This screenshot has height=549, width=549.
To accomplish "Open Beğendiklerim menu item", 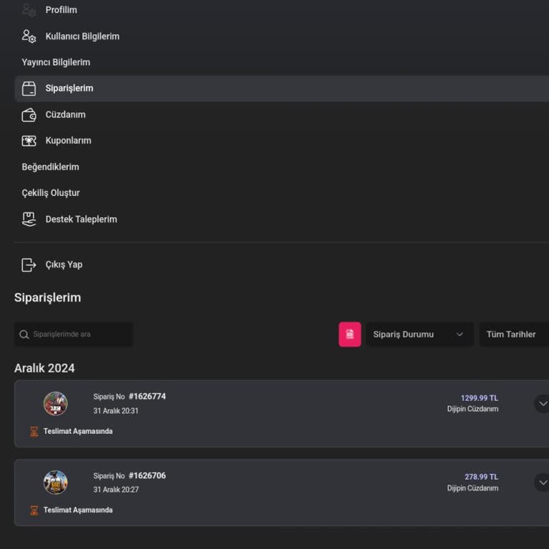I will 50,167.
